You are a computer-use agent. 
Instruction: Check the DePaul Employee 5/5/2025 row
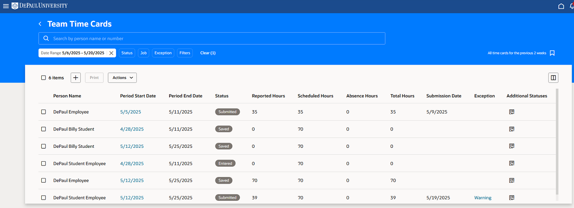pos(43,112)
